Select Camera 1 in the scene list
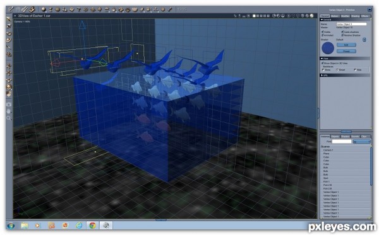The height and width of the screenshot is (235, 379). pyautogui.click(x=328, y=150)
